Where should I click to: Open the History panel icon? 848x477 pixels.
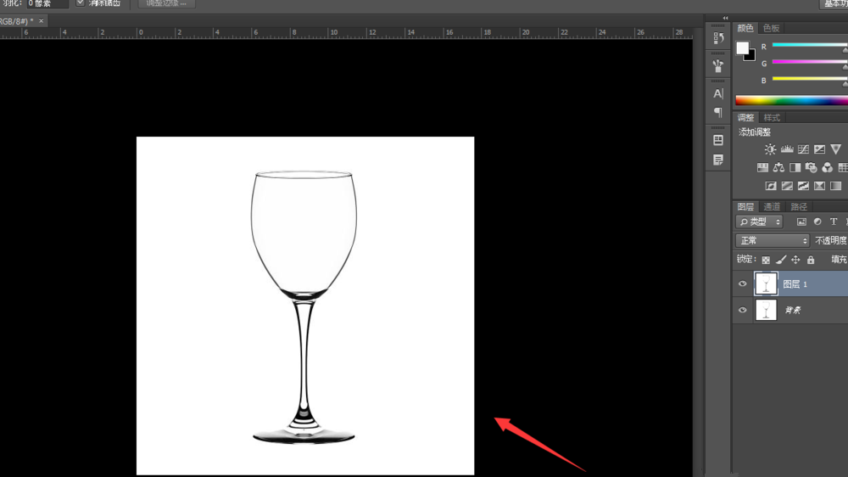click(718, 38)
